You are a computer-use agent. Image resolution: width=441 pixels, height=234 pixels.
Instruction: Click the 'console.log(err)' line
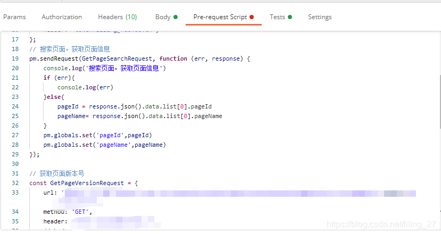(x=85, y=87)
